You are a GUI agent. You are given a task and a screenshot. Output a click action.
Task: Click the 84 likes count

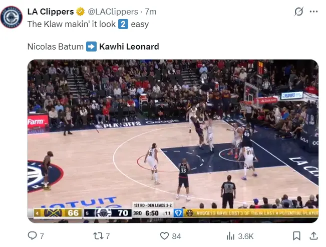click(x=176, y=236)
